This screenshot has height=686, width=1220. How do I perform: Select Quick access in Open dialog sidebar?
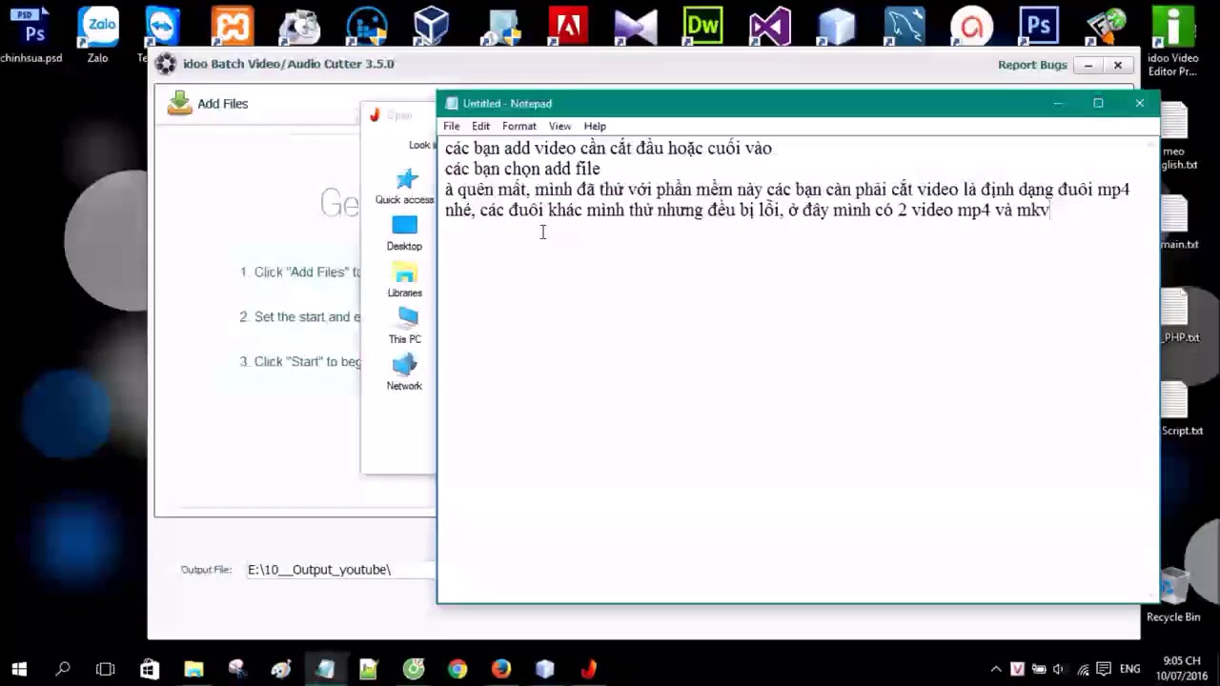pyautogui.click(x=405, y=187)
